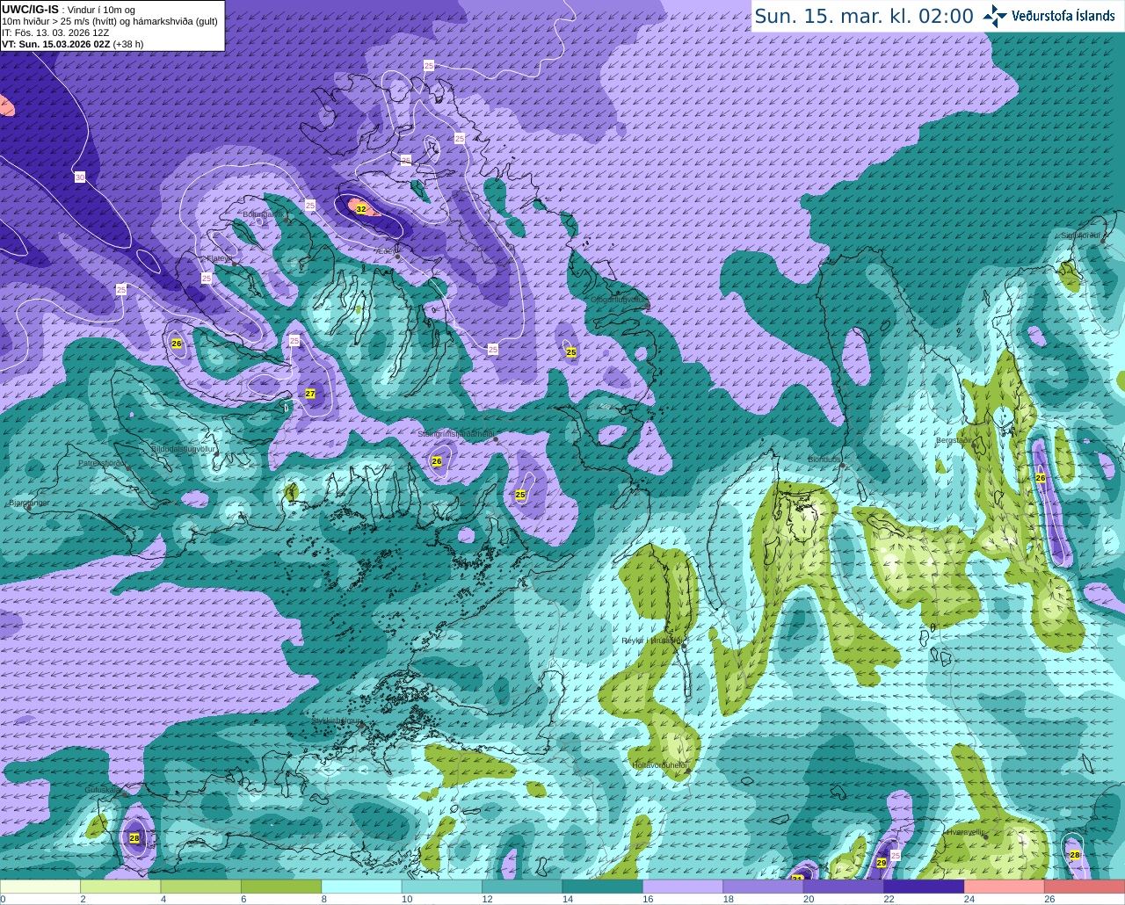The height and width of the screenshot is (905, 1125).
Task: Click the 'VT: Sun. 15.03.2026 02Z' line
Action: (72, 44)
